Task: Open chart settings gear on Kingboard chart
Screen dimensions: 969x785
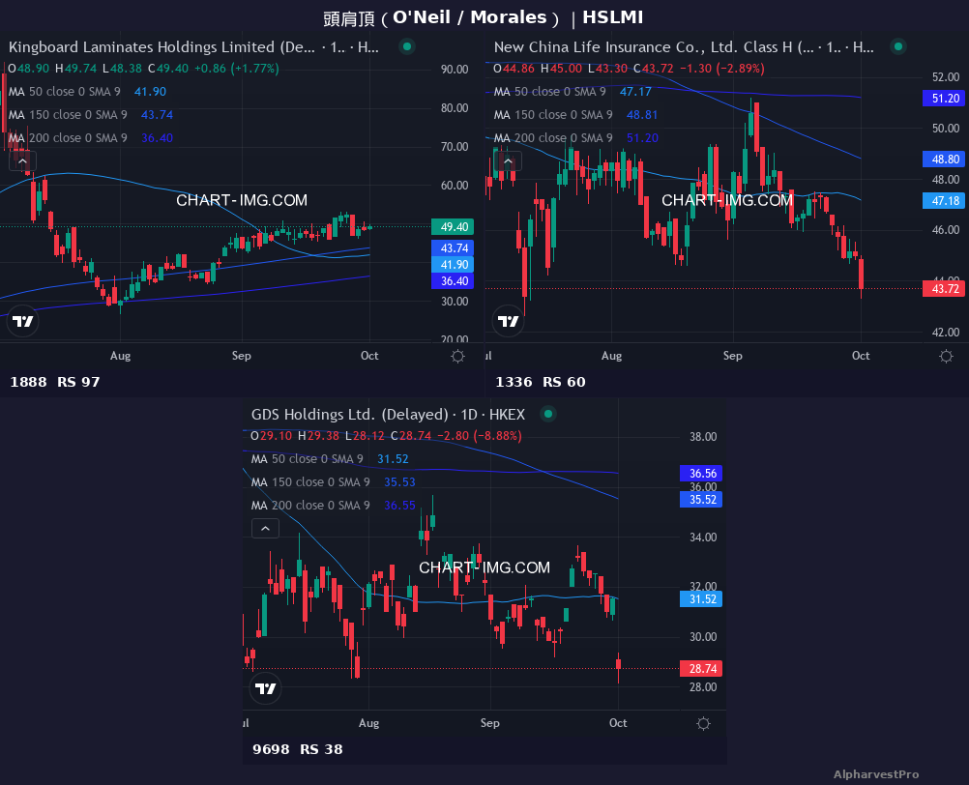Action: (x=458, y=357)
